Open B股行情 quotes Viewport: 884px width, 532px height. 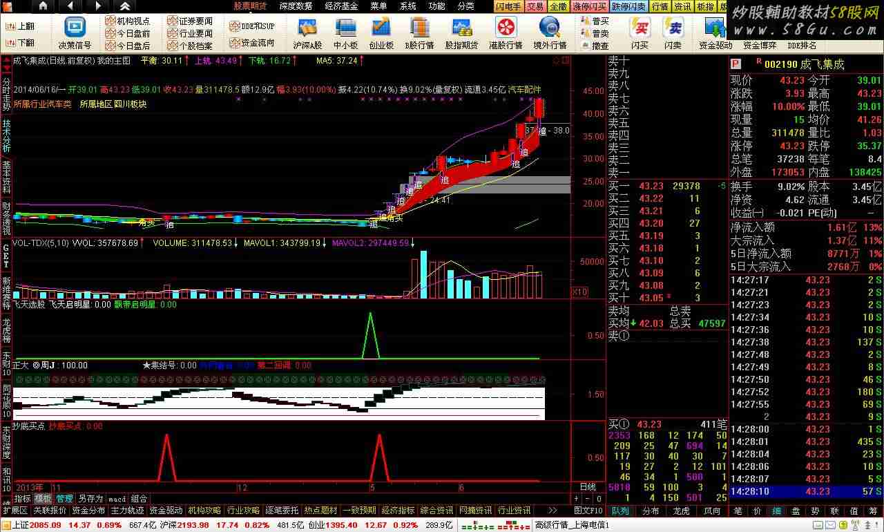tap(419, 34)
